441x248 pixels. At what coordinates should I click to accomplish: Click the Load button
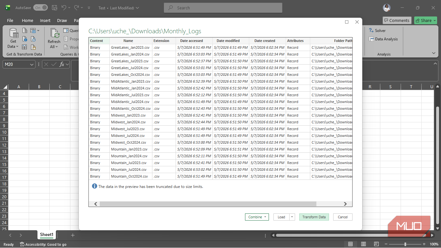click(282, 217)
